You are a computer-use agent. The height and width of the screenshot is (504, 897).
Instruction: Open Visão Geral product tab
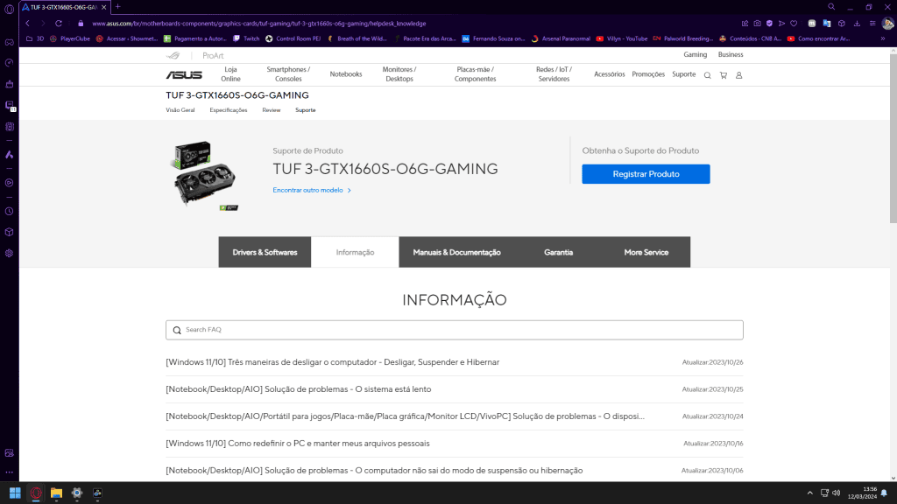click(x=180, y=110)
